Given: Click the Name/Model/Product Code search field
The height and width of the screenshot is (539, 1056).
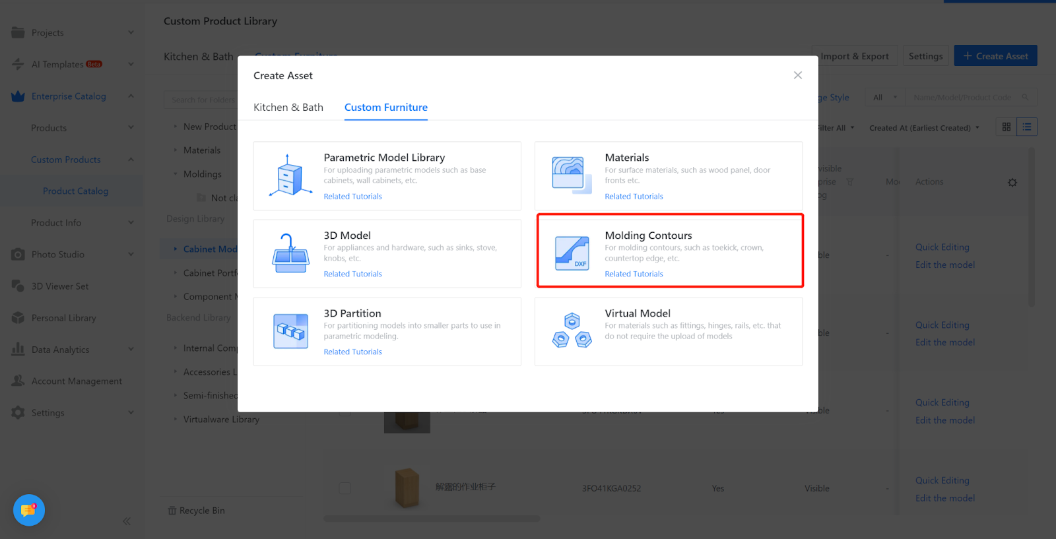Looking at the screenshot, I should (x=962, y=98).
